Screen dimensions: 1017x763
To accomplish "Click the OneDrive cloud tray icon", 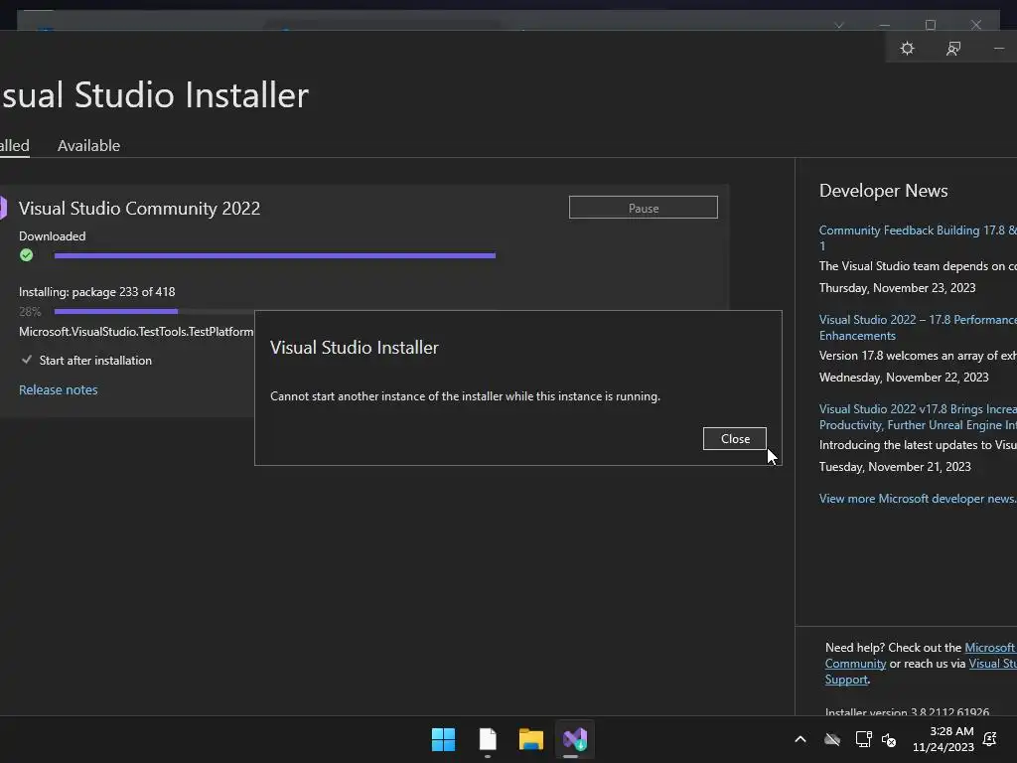I will [x=832, y=739].
